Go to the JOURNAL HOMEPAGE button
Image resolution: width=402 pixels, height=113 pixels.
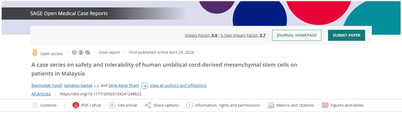pyautogui.click(x=296, y=35)
